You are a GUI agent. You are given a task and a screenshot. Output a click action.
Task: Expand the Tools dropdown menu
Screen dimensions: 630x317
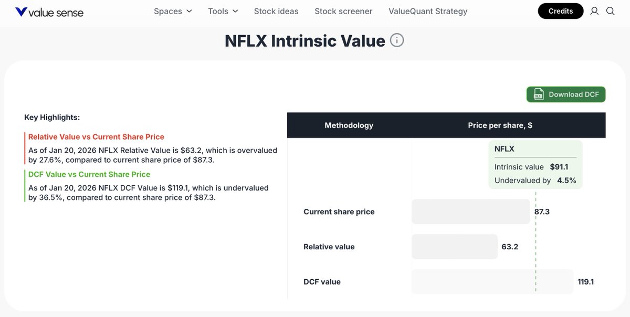pyautogui.click(x=223, y=11)
